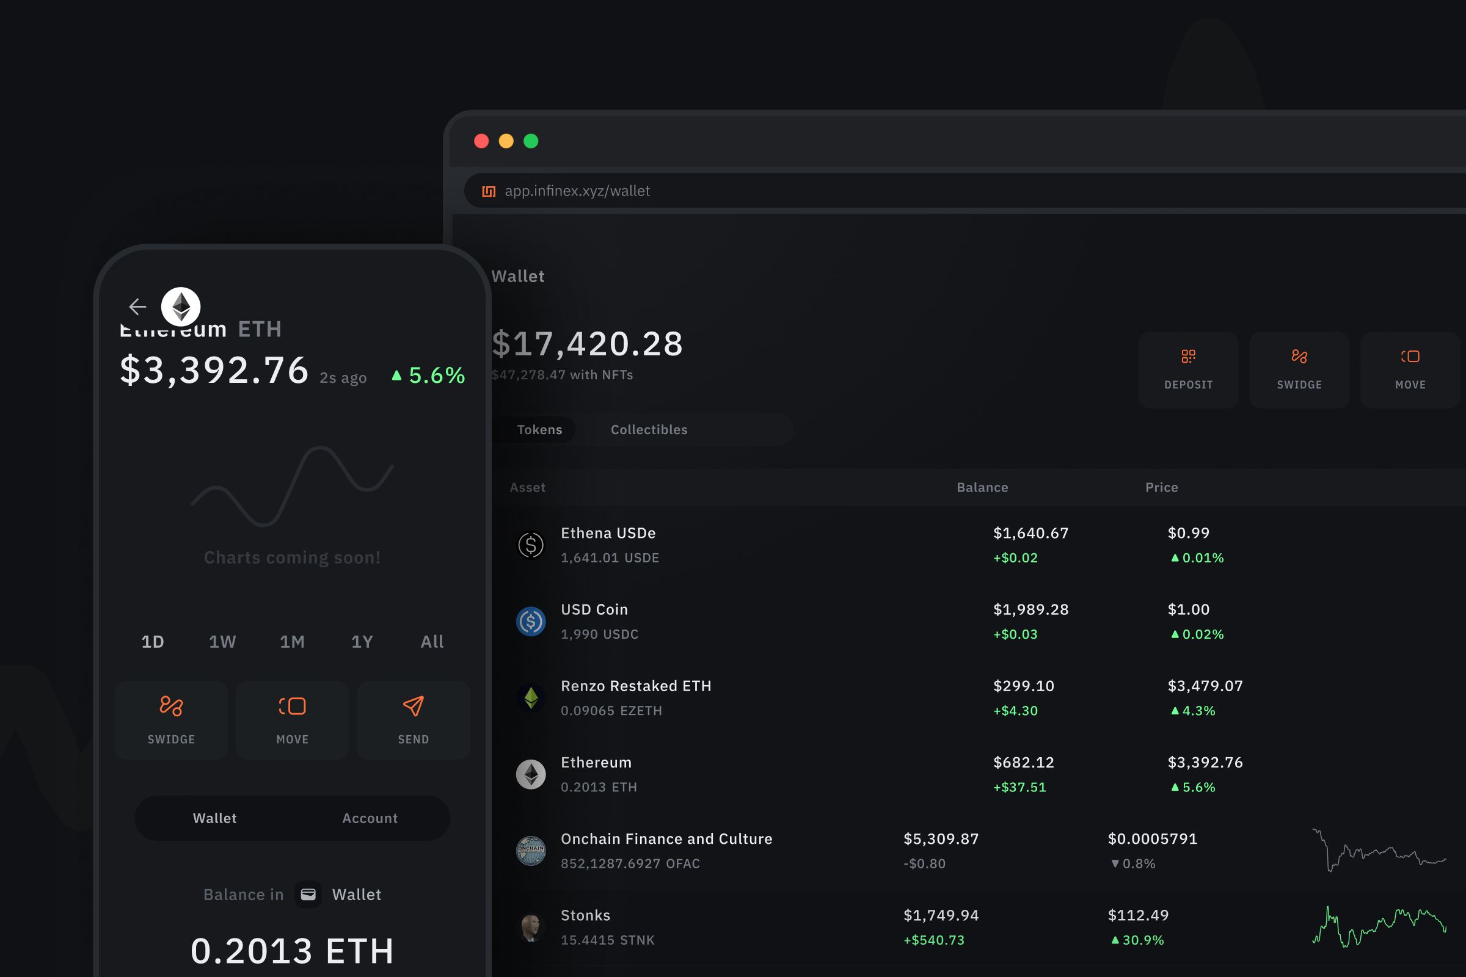Open Swidge from desktop wallet actions
Viewport: 1466px width, 977px height.
click(x=1299, y=370)
